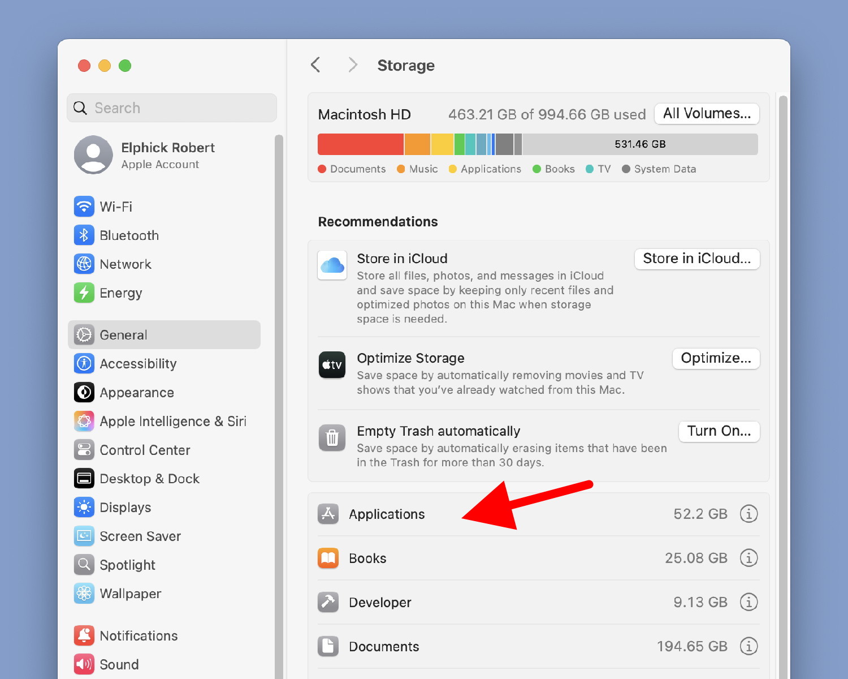Screen dimensions: 848x679
Task: Show info for Applications storage
Action: (x=749, y=514)
